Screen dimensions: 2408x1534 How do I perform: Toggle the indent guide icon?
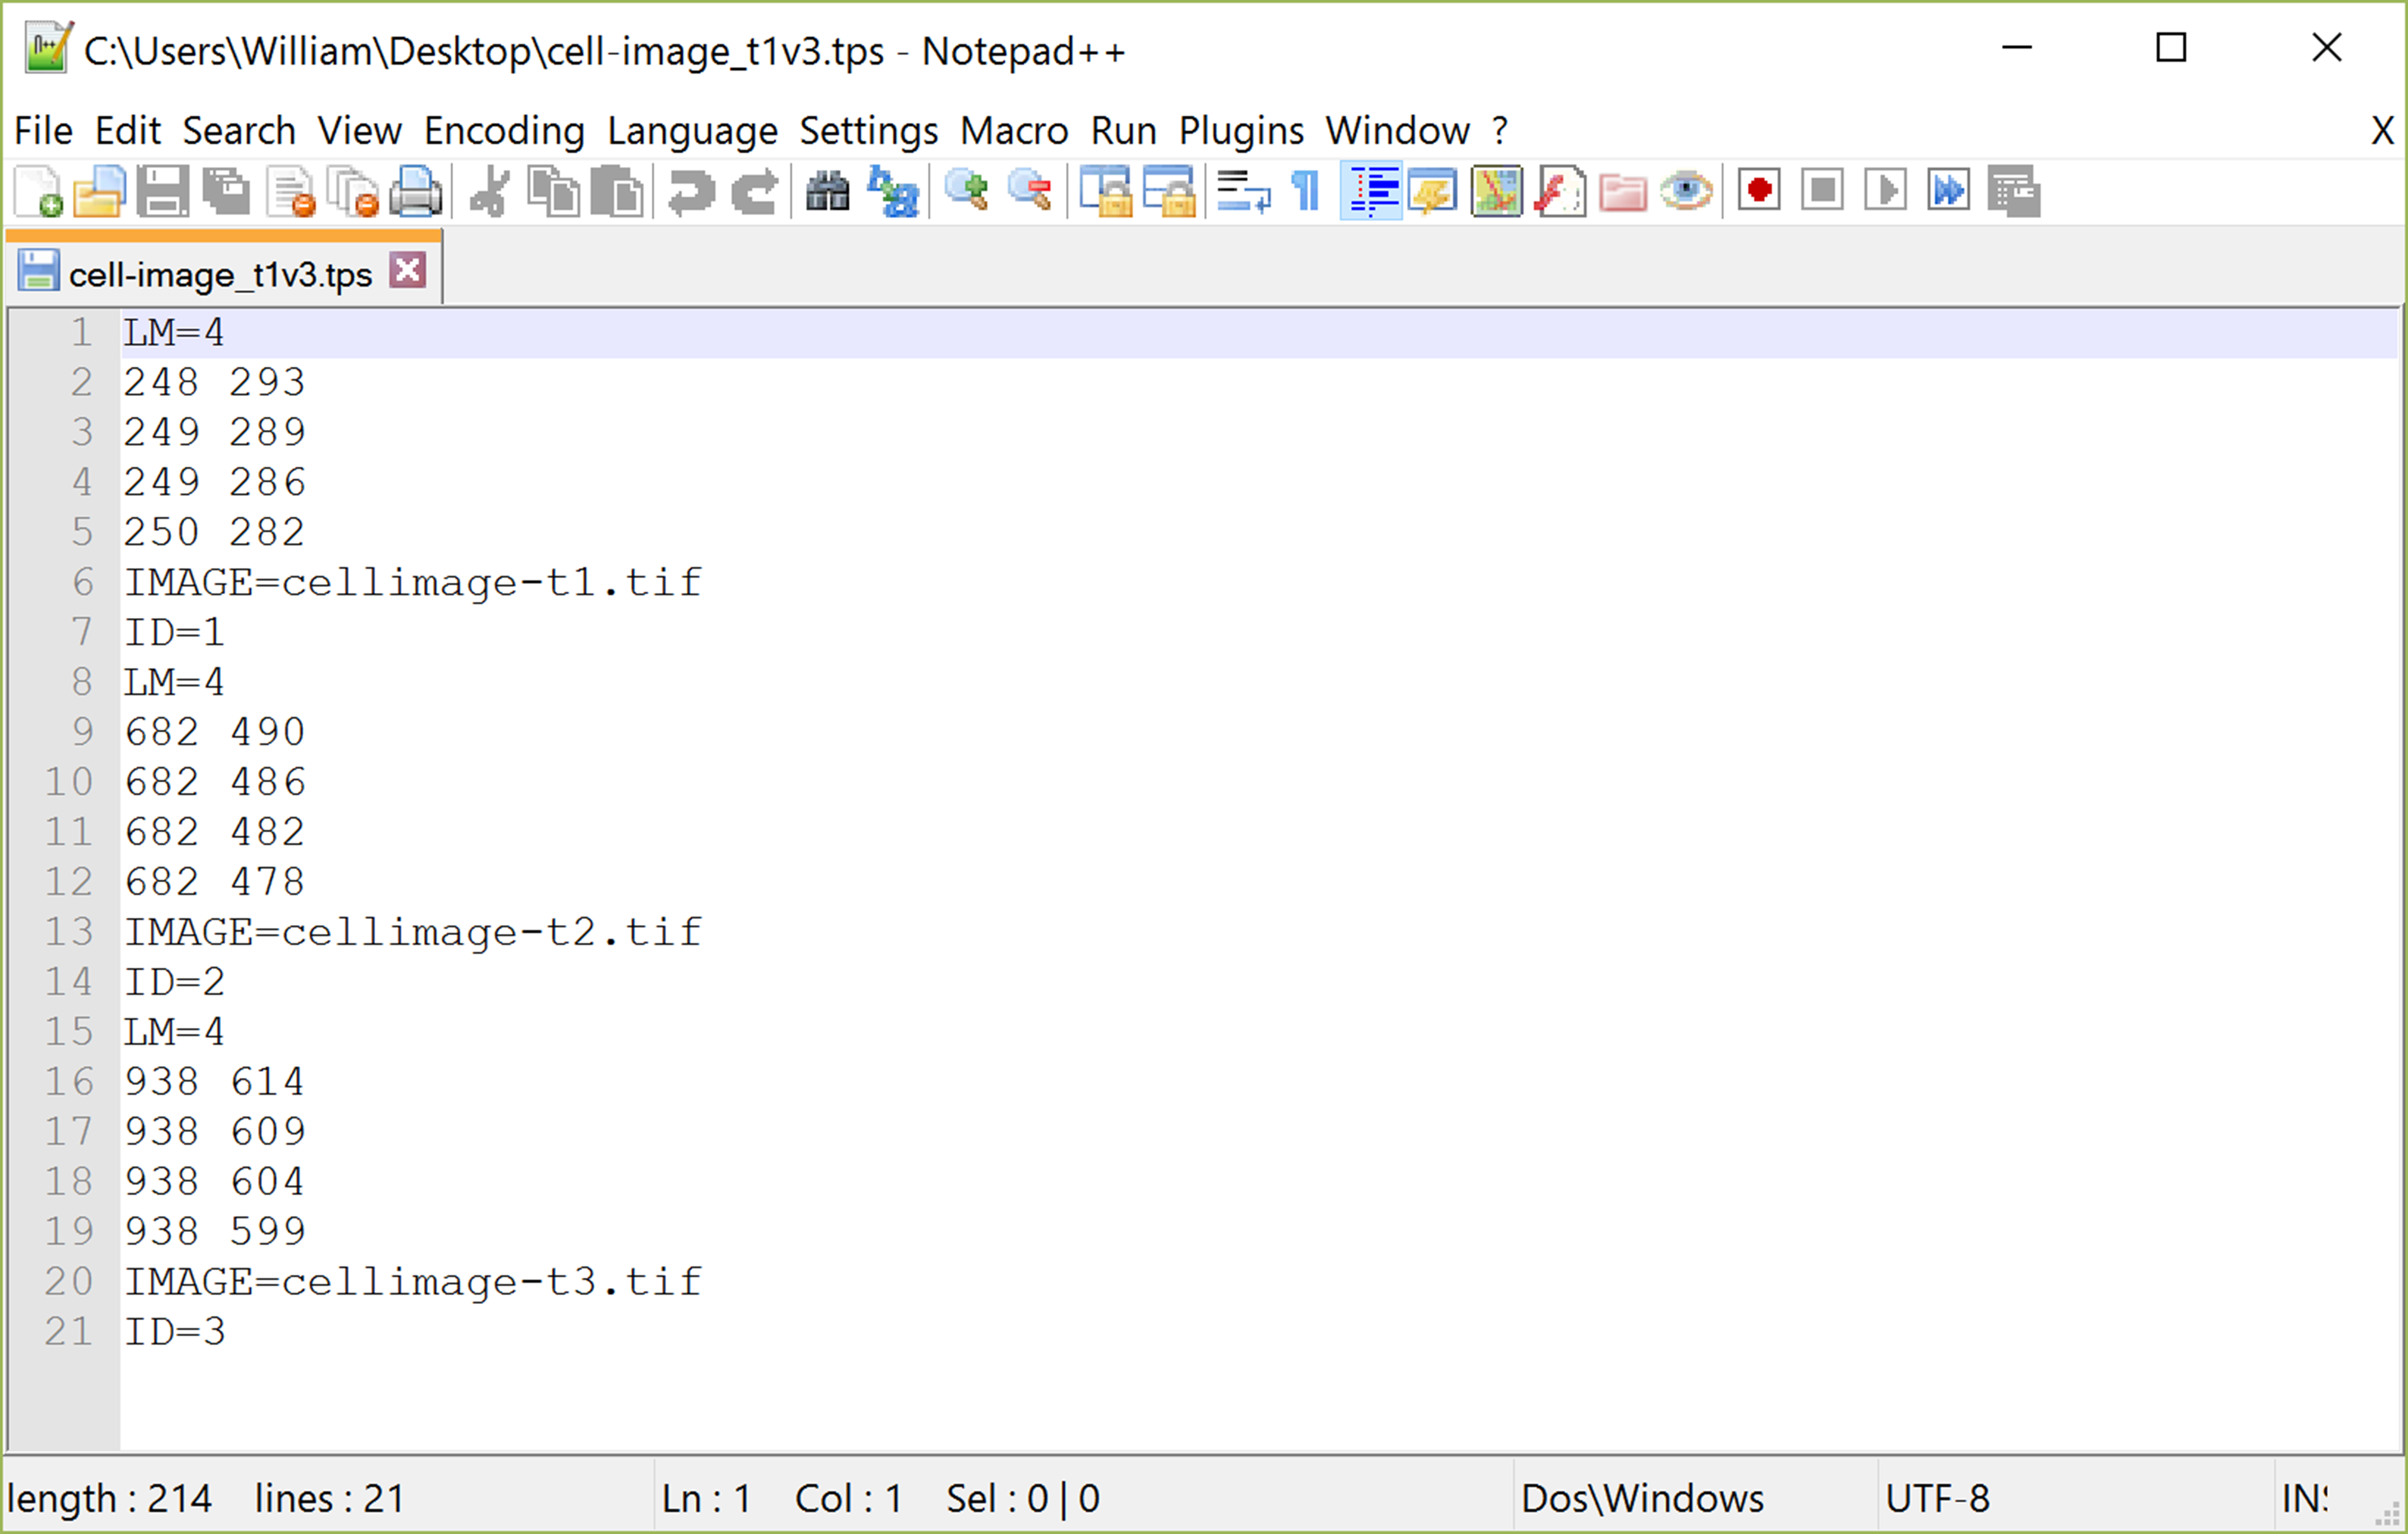1371,191
